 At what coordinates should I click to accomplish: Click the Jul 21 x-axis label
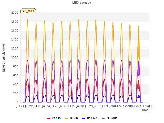pos(20,106)
